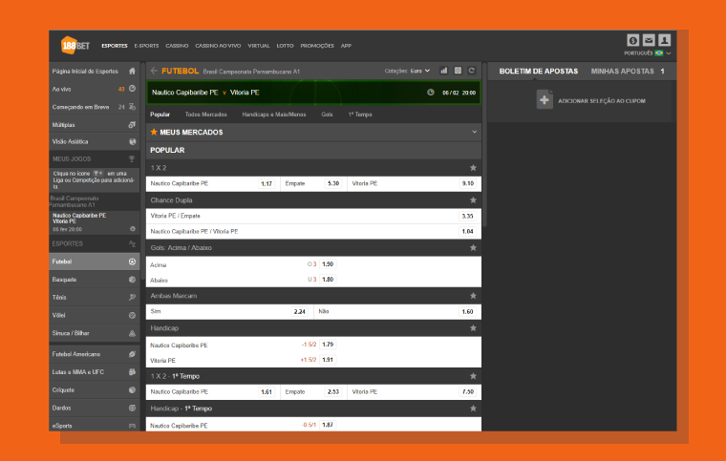Favorite the Gols: Acima / Abaixo star
The width and height of the screenshot is (726, 461).
coord(473,248)
